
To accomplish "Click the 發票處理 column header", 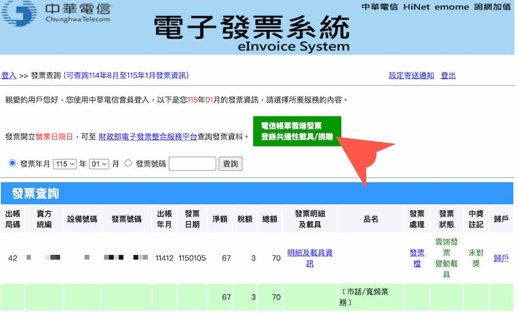I will pos(417,219).
